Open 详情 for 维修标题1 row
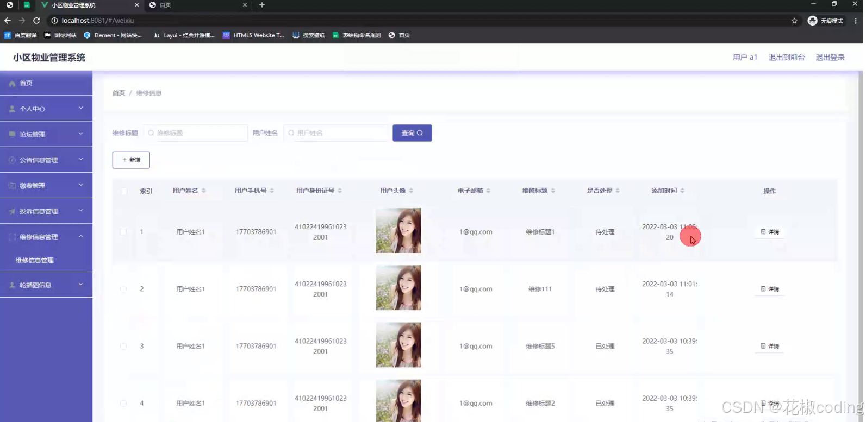 click(770, 232)
